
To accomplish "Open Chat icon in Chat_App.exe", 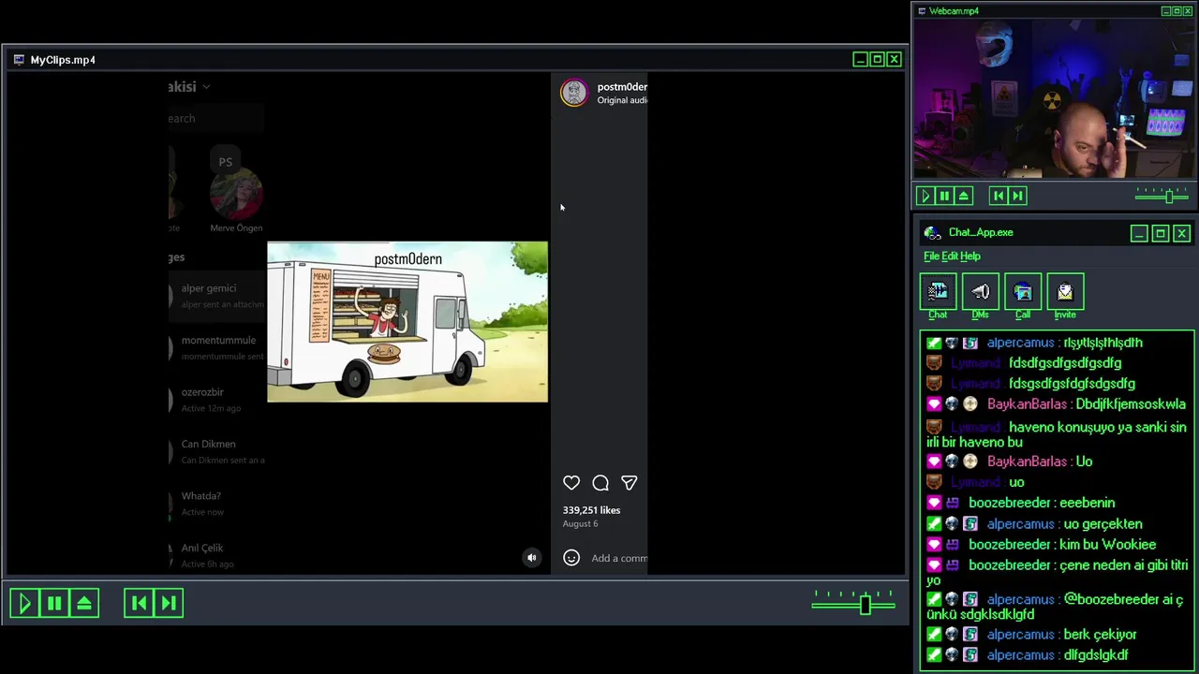I will [x=938, y=292].
